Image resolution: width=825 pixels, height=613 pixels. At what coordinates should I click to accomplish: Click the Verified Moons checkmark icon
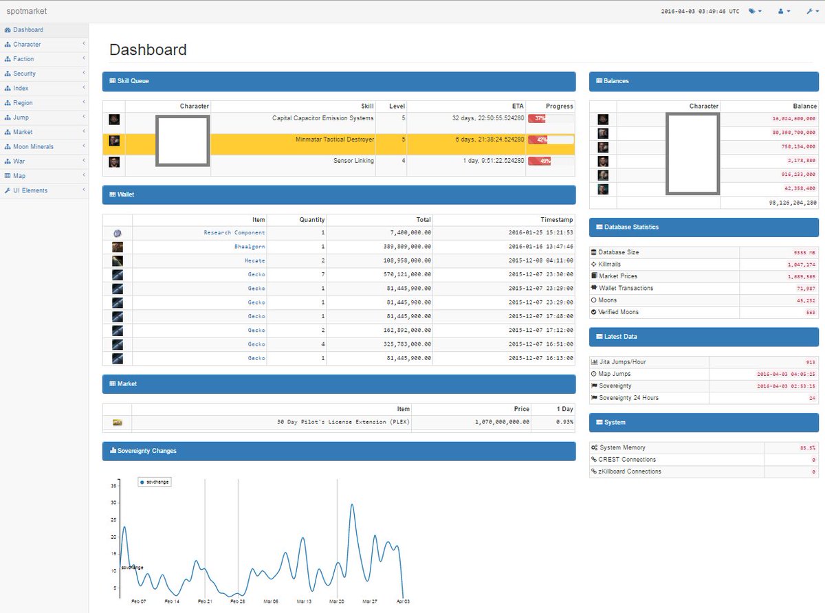tap(594, 312)
